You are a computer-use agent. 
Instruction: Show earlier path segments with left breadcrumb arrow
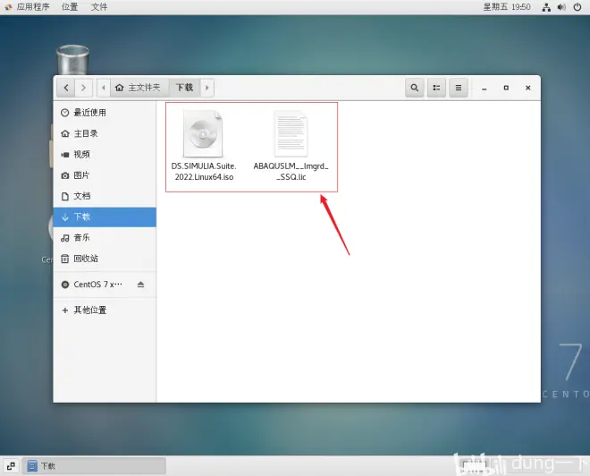[x=104, y=88]
